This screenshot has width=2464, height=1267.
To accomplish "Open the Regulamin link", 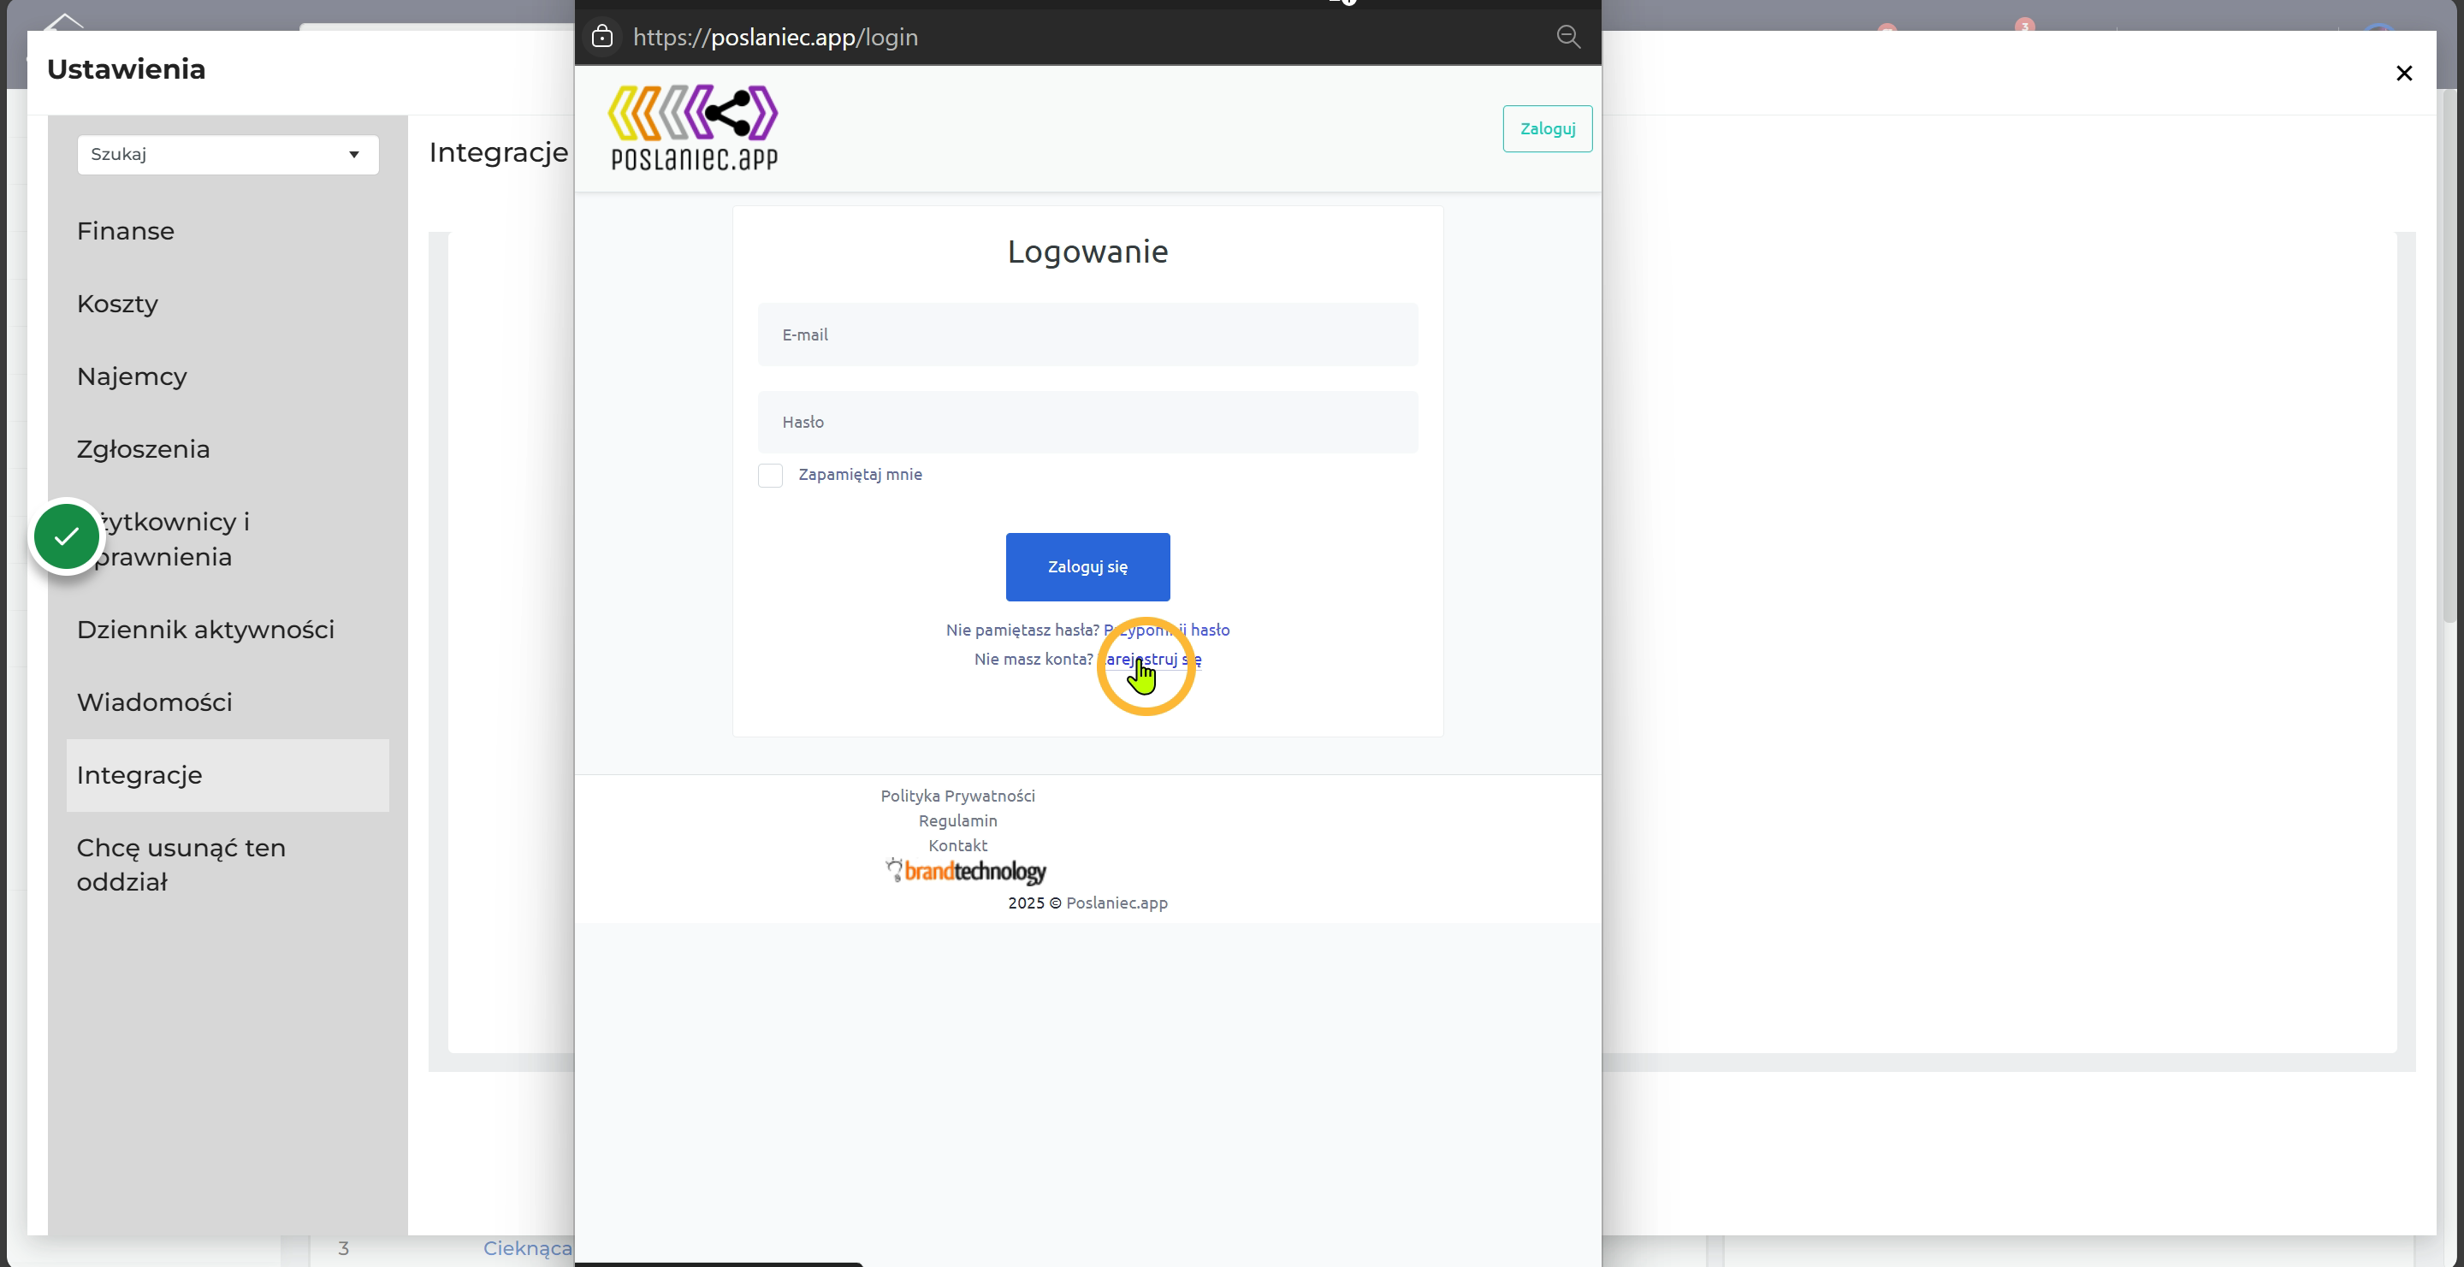I will (957, 820).
